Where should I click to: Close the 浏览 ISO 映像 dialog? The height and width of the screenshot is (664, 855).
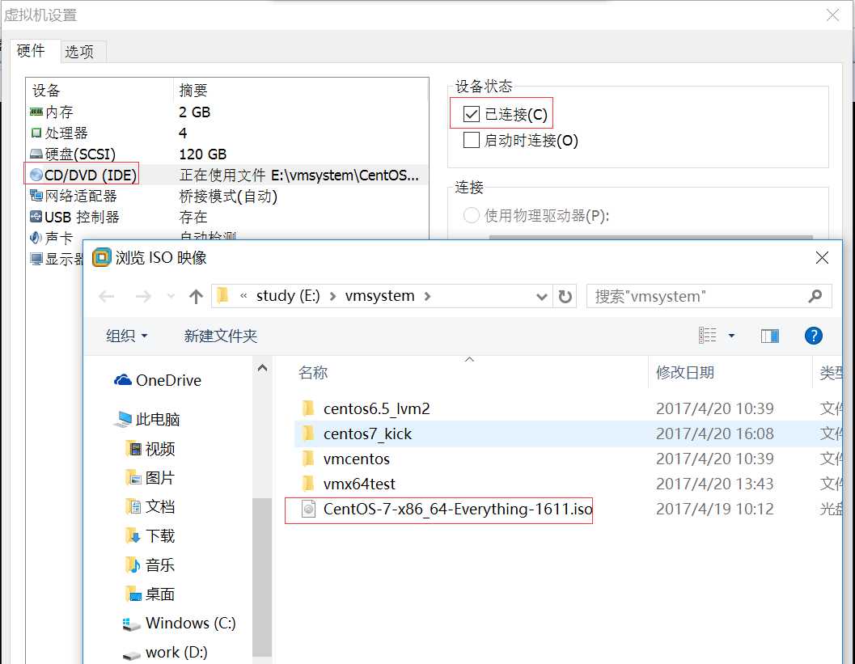click(x=822, y=258)
